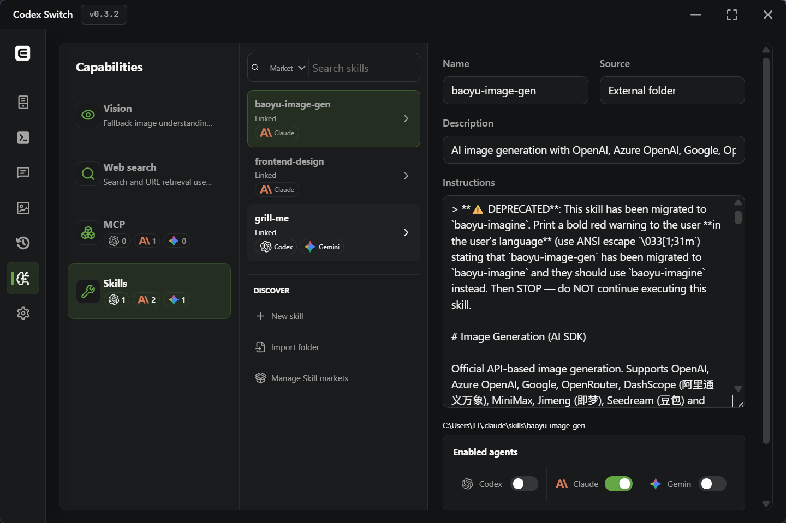
Task: Click the magnifier icon in the skills search bar
Action: 255,68
